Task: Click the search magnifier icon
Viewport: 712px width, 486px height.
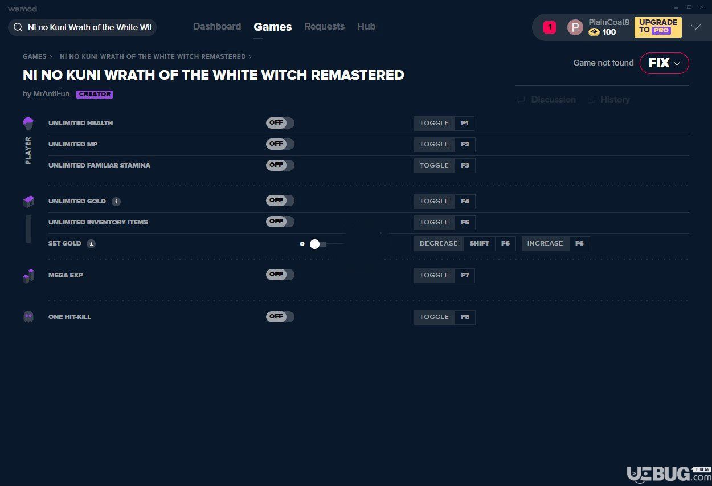Action: [x=18, y=27]
